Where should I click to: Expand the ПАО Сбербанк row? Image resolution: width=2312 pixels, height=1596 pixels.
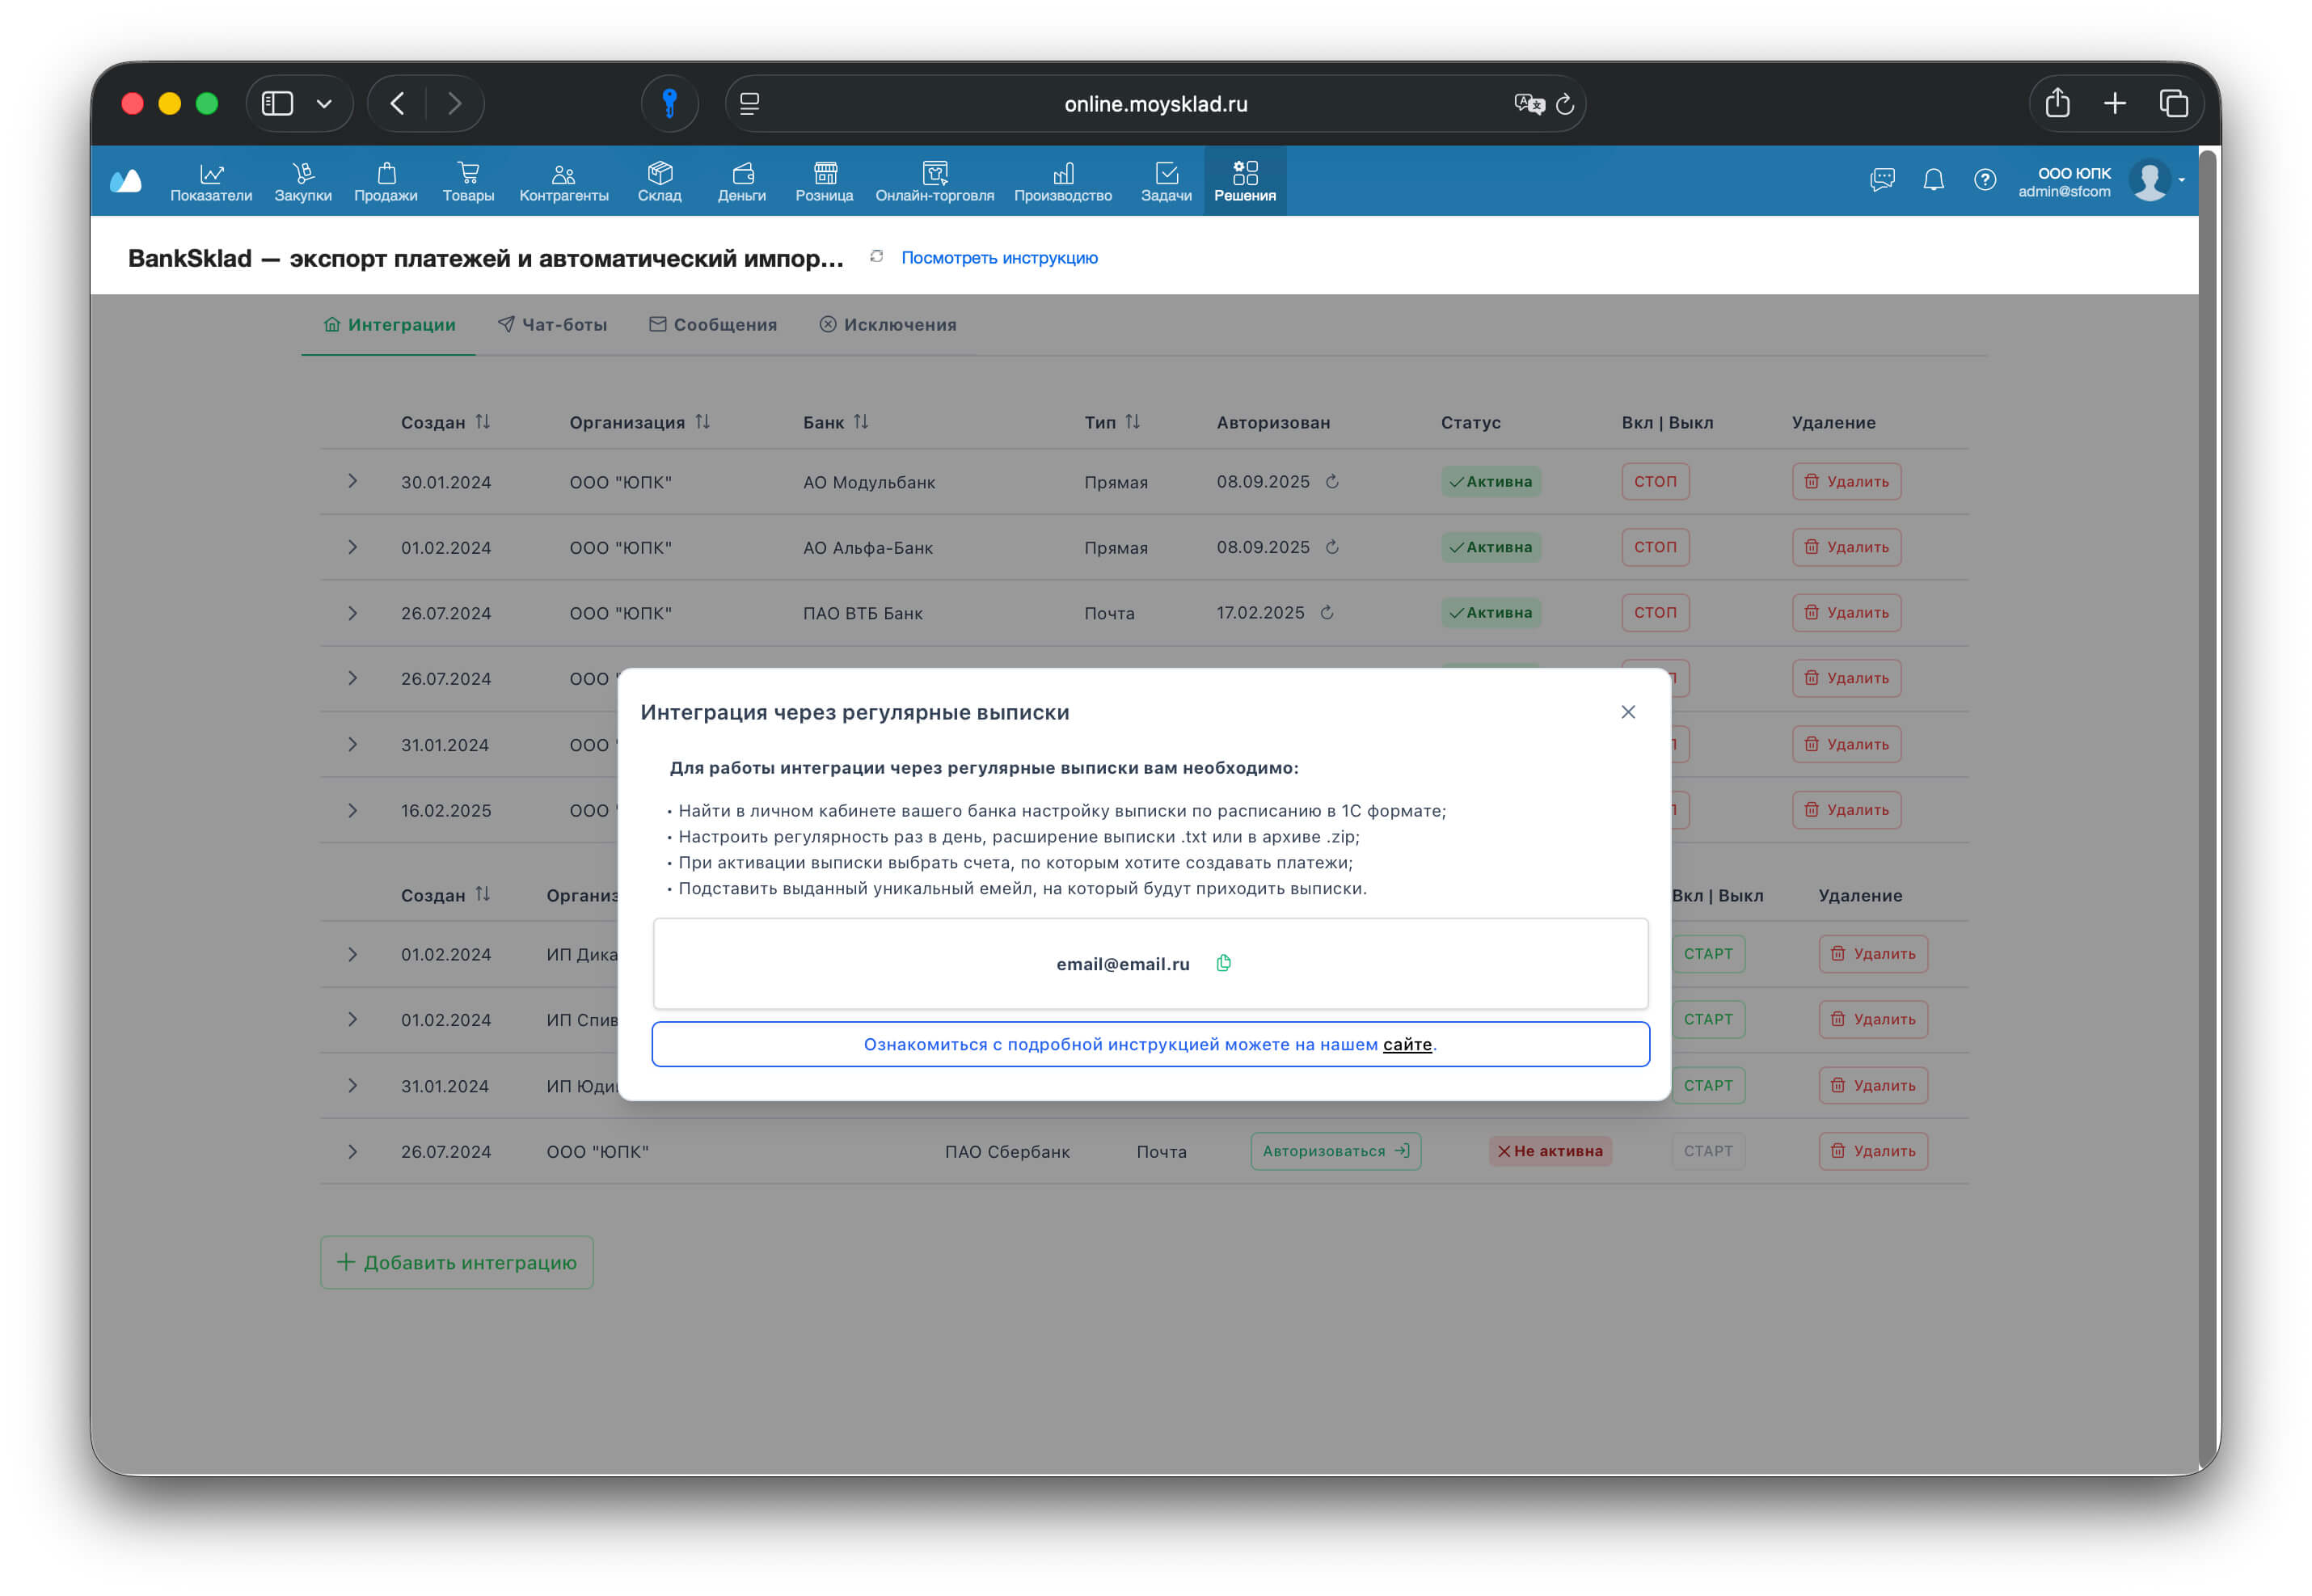tap(352, 1151)
